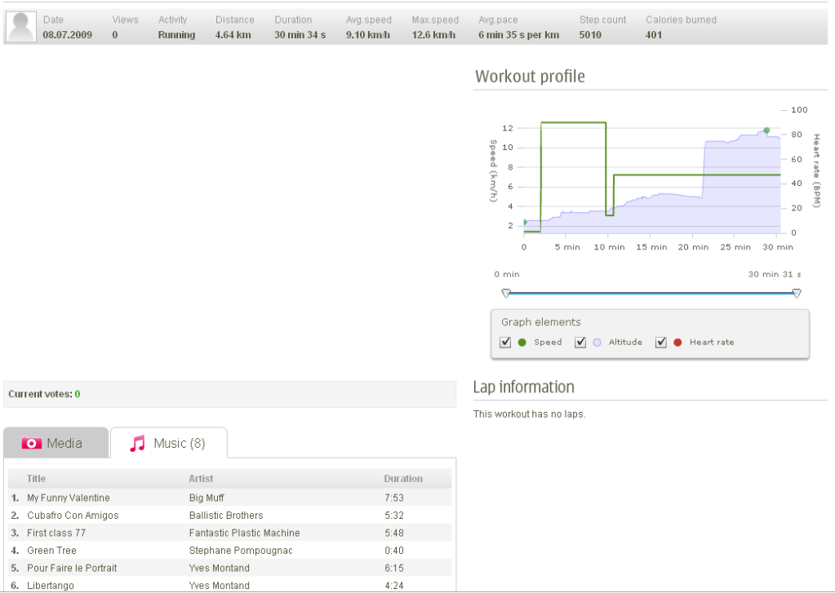Click the right time range slider handle

pos(797,293)
